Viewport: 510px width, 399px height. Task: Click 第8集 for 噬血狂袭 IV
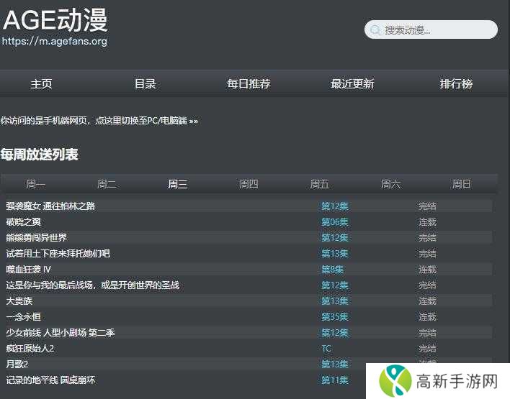332,270
